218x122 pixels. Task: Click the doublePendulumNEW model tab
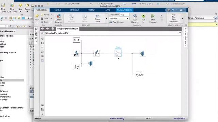67,29
